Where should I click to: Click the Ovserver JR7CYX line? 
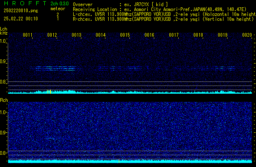(120, 4)
